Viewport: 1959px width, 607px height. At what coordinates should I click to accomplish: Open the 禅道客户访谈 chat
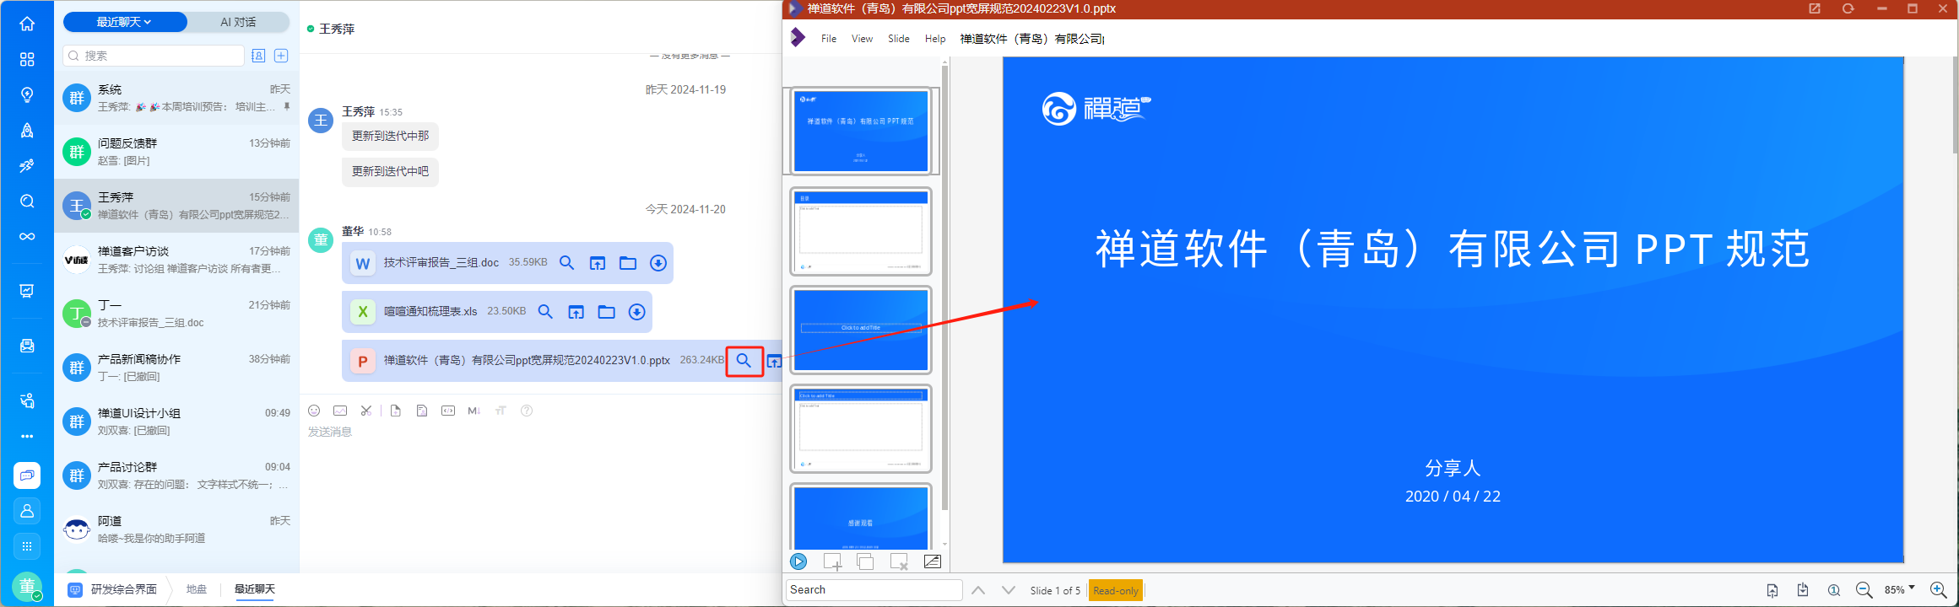[177, 260]
